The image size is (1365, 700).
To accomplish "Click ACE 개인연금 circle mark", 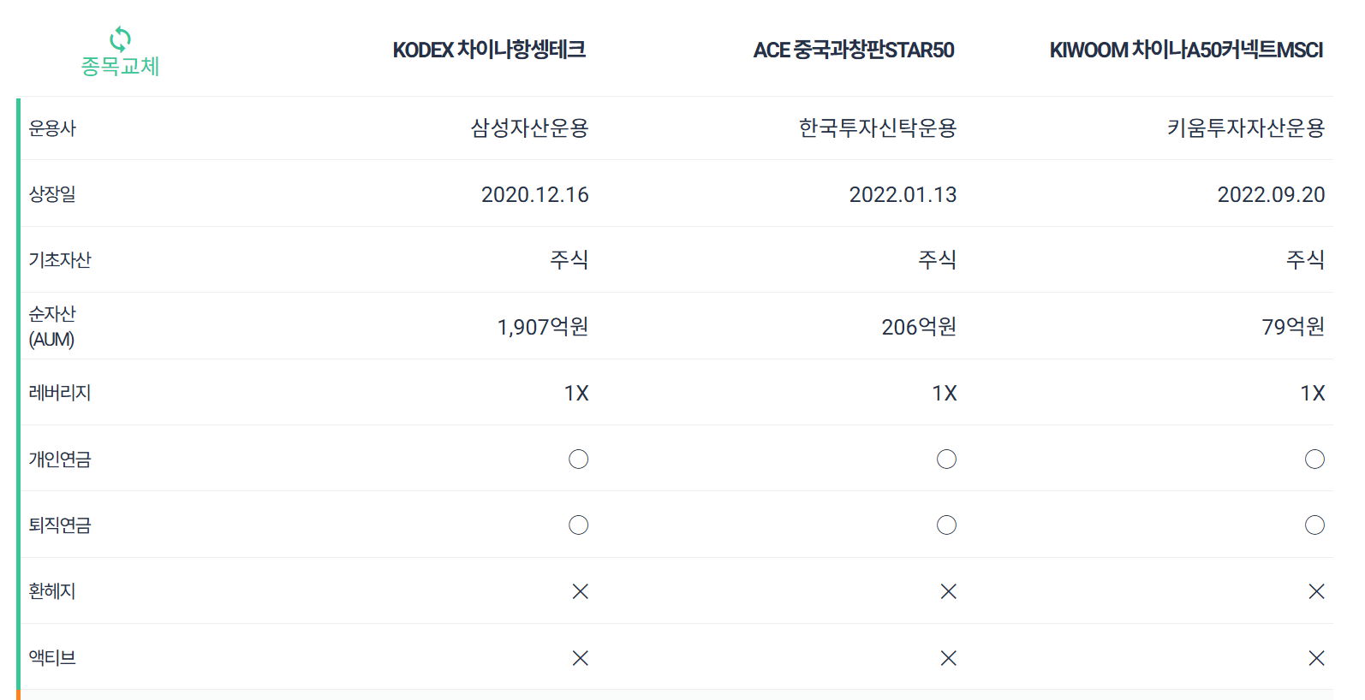I will pyautogui.click(x=946, y=460).
